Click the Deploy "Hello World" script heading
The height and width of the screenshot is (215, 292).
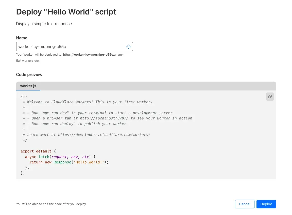tap(66, 12)
